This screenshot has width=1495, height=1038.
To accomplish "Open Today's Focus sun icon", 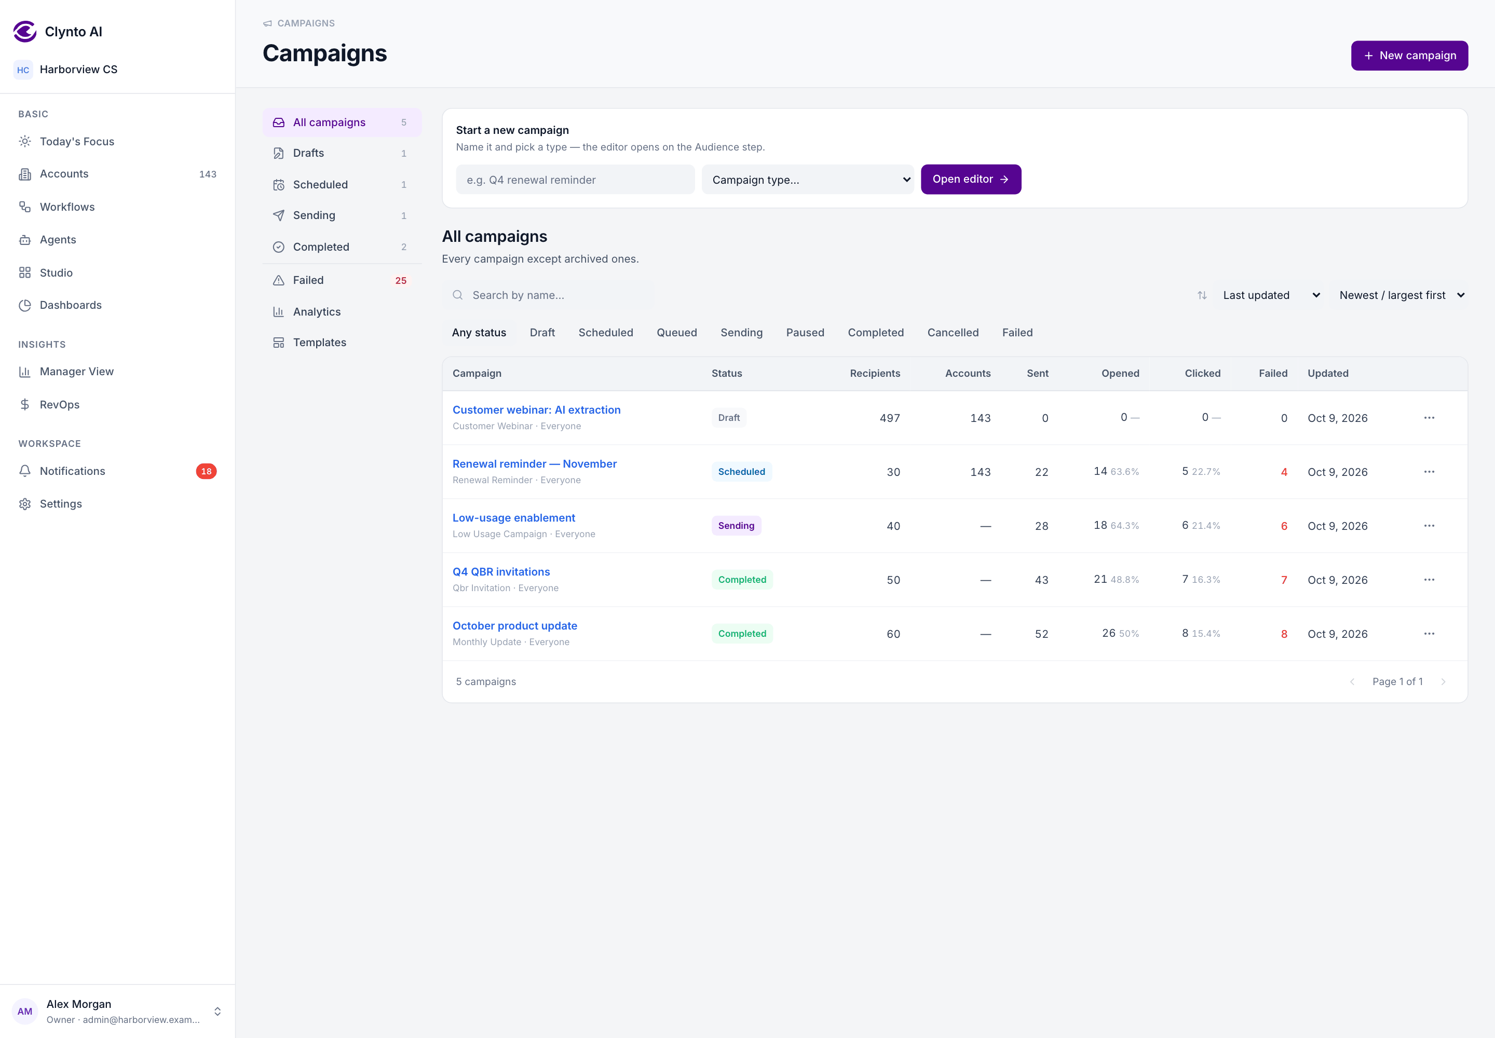I will tap(25, 141).
